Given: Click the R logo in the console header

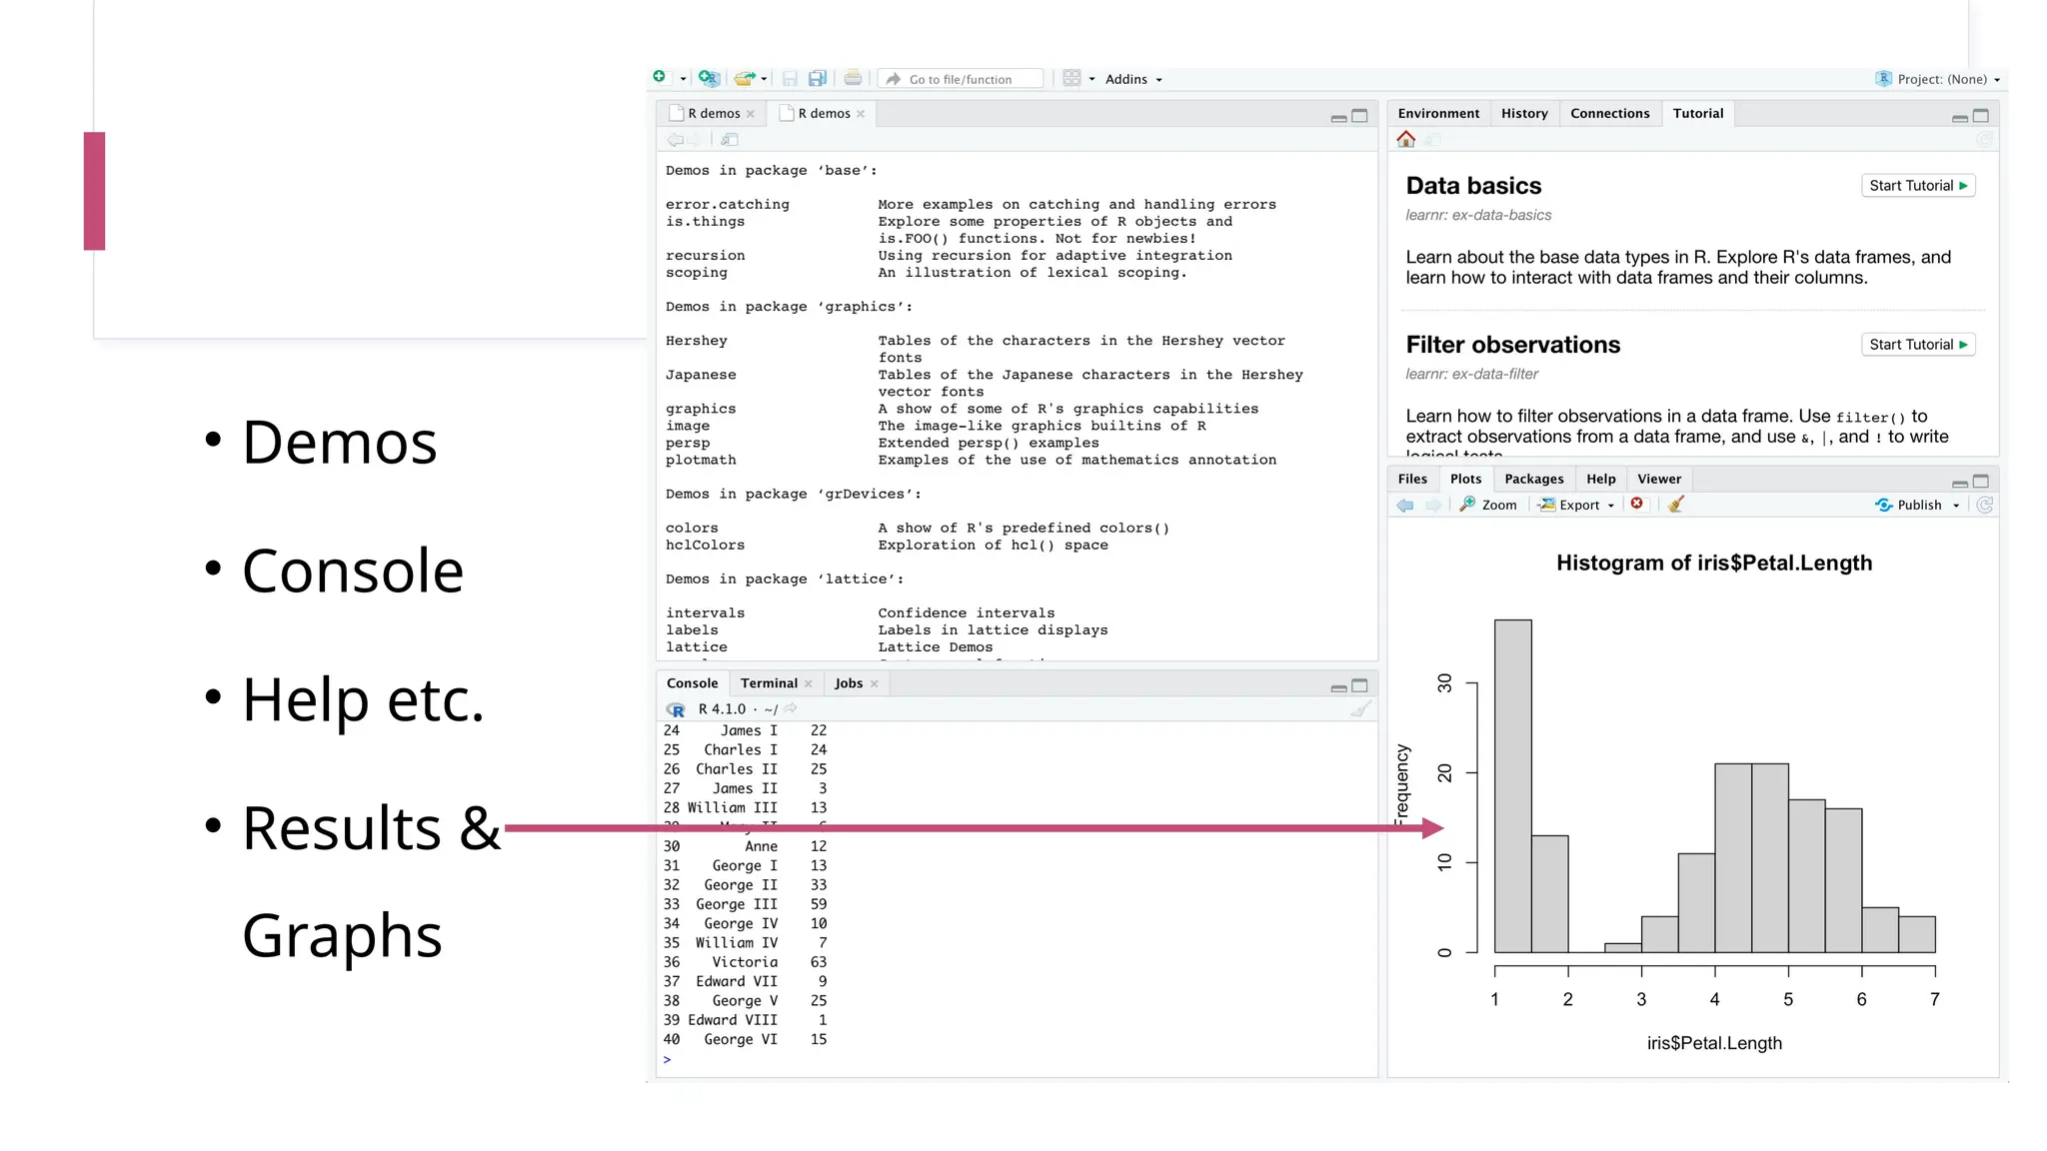Looking at the screenshot, I should 676,709.
